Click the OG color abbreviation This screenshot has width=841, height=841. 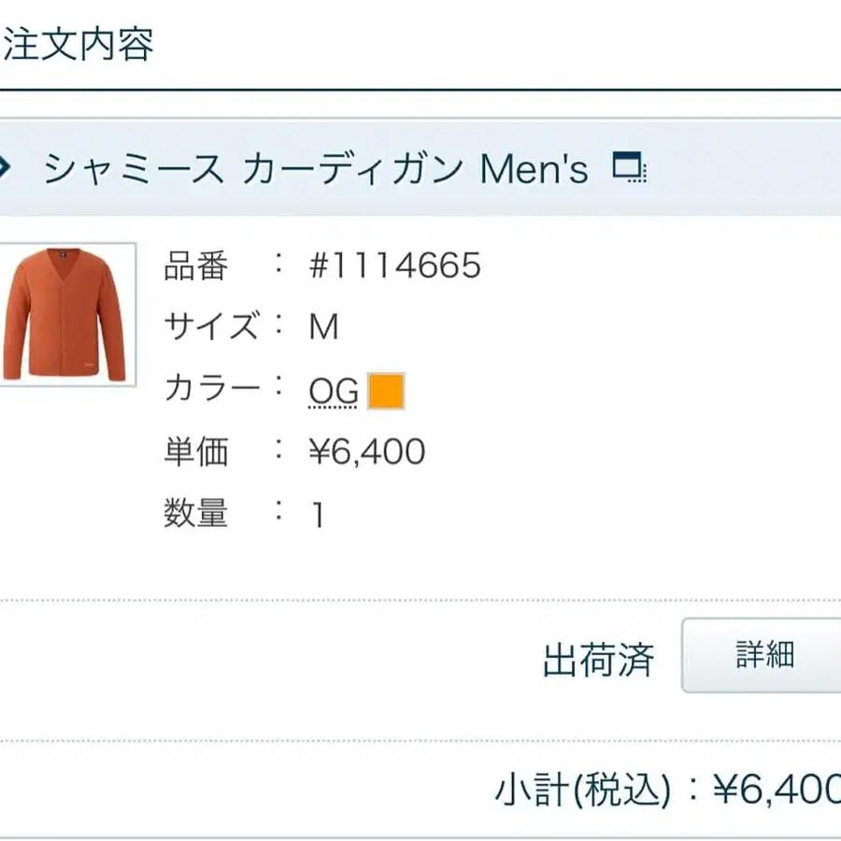(334, 392)
